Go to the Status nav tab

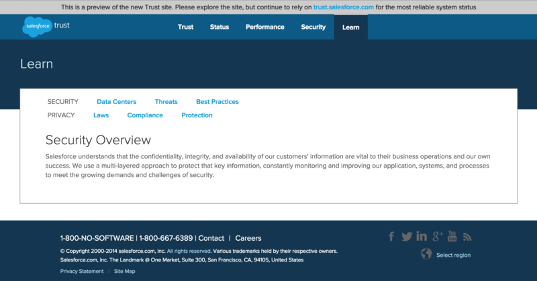tap(219, 27)
